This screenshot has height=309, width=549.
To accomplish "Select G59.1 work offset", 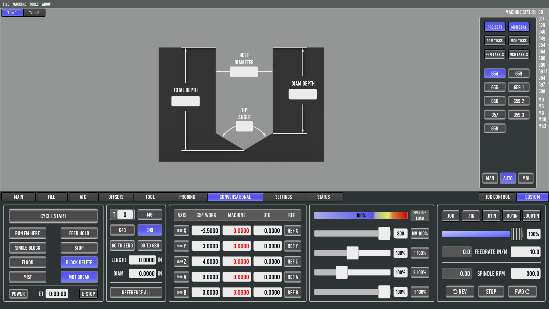I will click(x=519, y=87).
